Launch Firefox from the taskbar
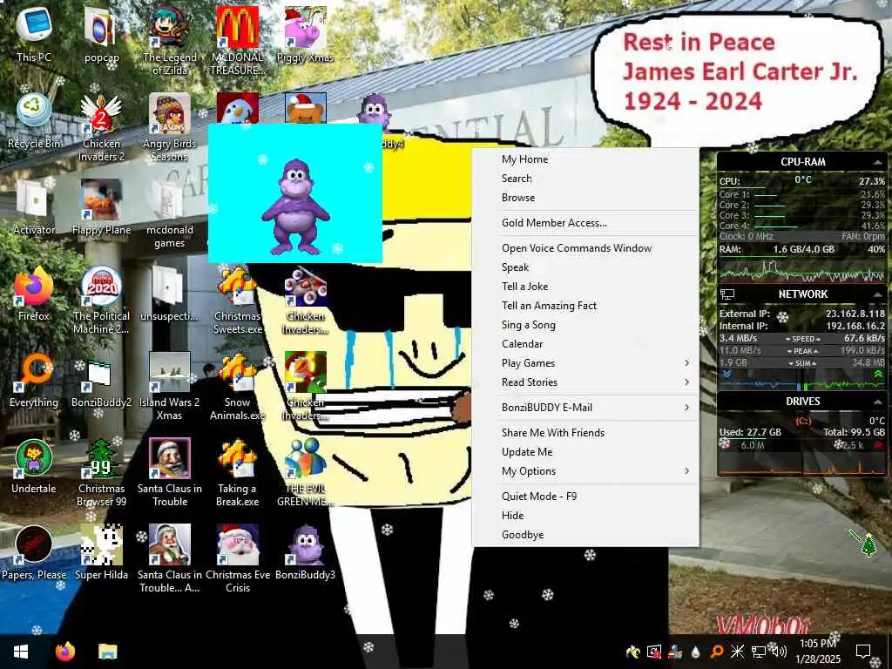Screen dimensions: 892x669 click(x=65, y=652)
